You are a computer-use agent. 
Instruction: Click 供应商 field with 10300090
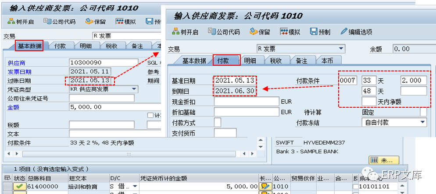pos(104,63)
